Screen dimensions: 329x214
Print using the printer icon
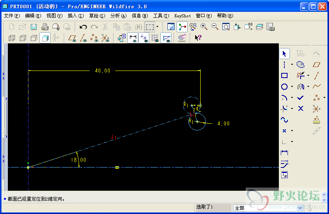coord(45,27)
